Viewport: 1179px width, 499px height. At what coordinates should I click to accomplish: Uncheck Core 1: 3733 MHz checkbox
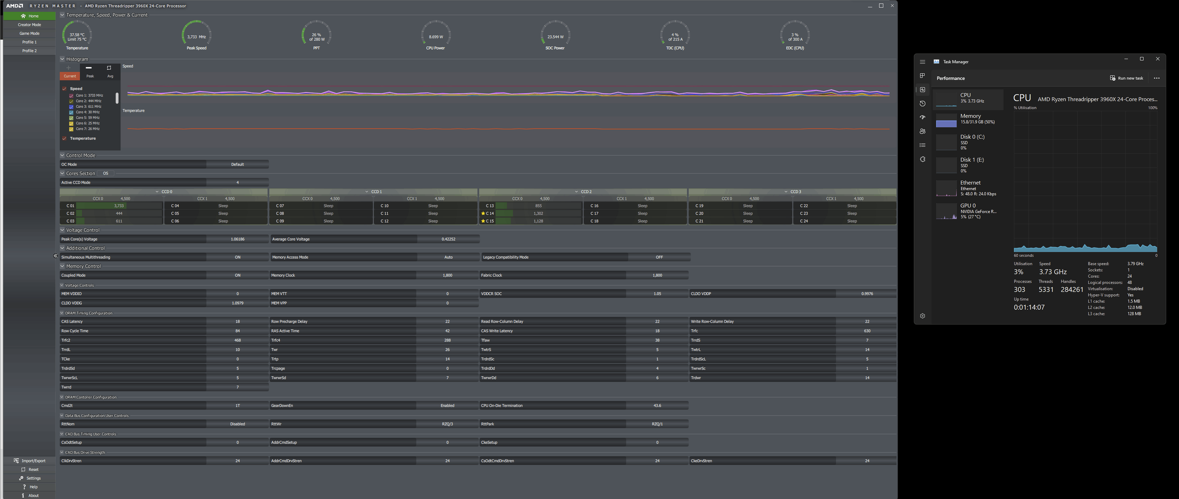pyautogui.click(x=71, y=95)
